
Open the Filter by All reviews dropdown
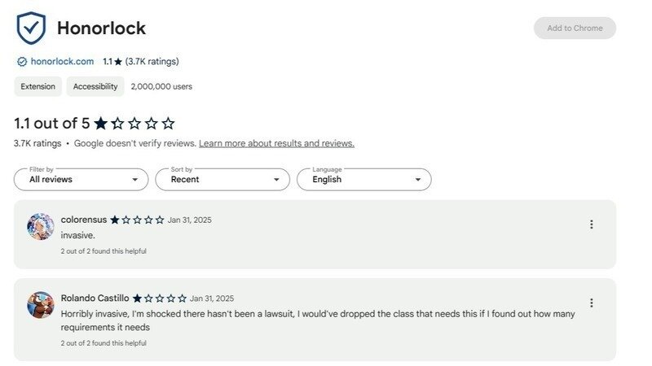81,179
